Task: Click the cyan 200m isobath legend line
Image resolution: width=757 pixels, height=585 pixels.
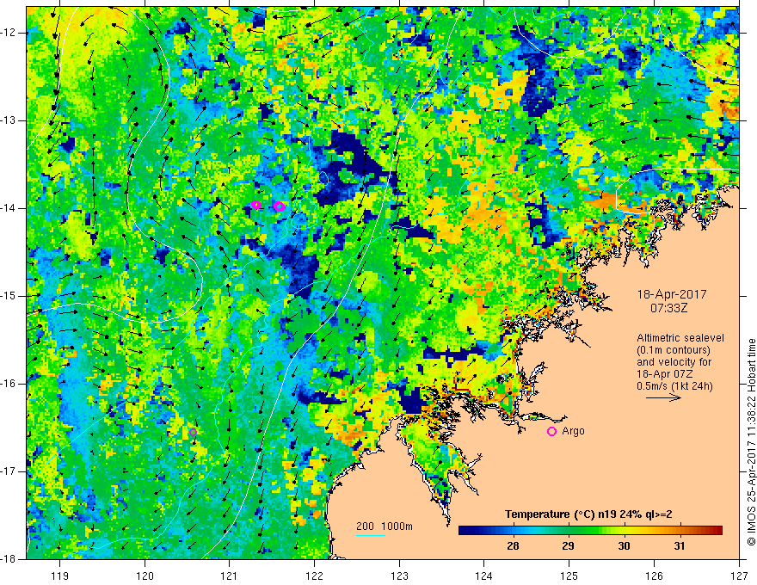Action: tap(371, 535)
